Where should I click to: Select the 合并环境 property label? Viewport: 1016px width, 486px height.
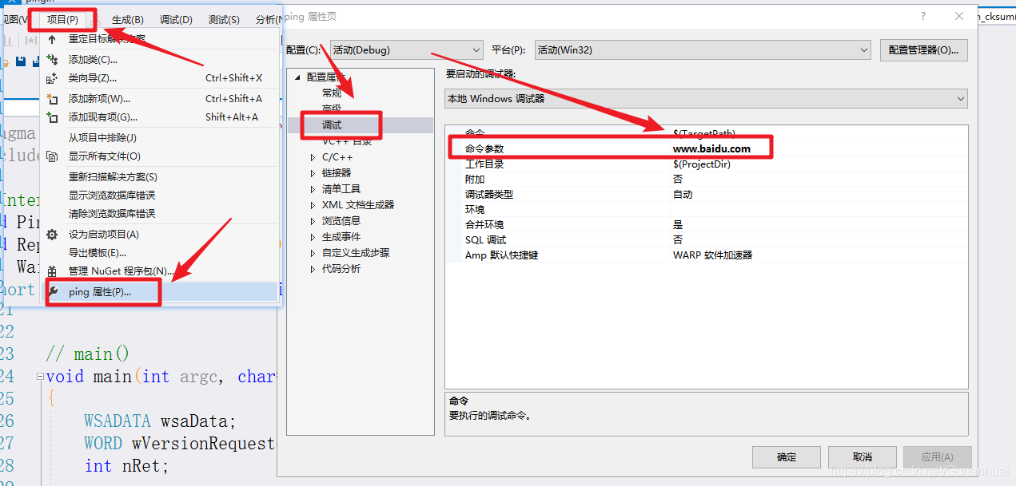point(484,224)
